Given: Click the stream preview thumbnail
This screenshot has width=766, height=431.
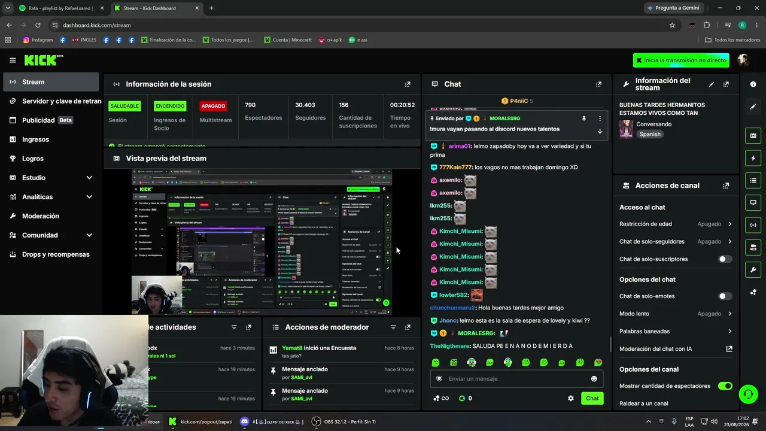Looking at the screenshot, I should [x=262, y=242].
